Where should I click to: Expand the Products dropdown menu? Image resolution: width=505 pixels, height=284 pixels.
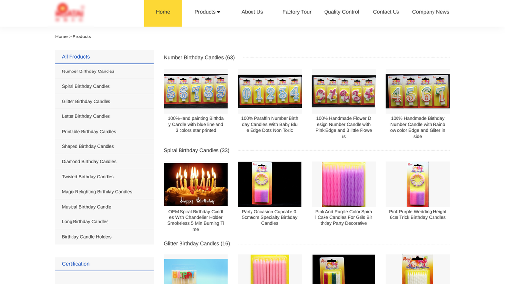click(x=208, y=12)
